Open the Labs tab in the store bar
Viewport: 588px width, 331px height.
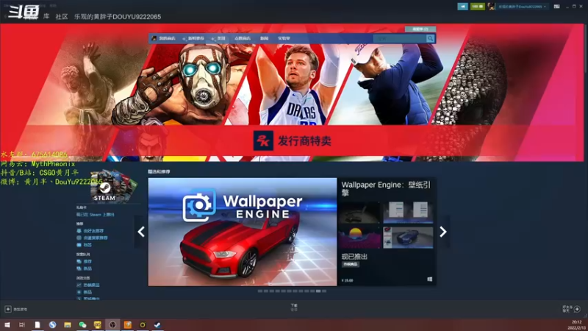(x=284, y=38)
